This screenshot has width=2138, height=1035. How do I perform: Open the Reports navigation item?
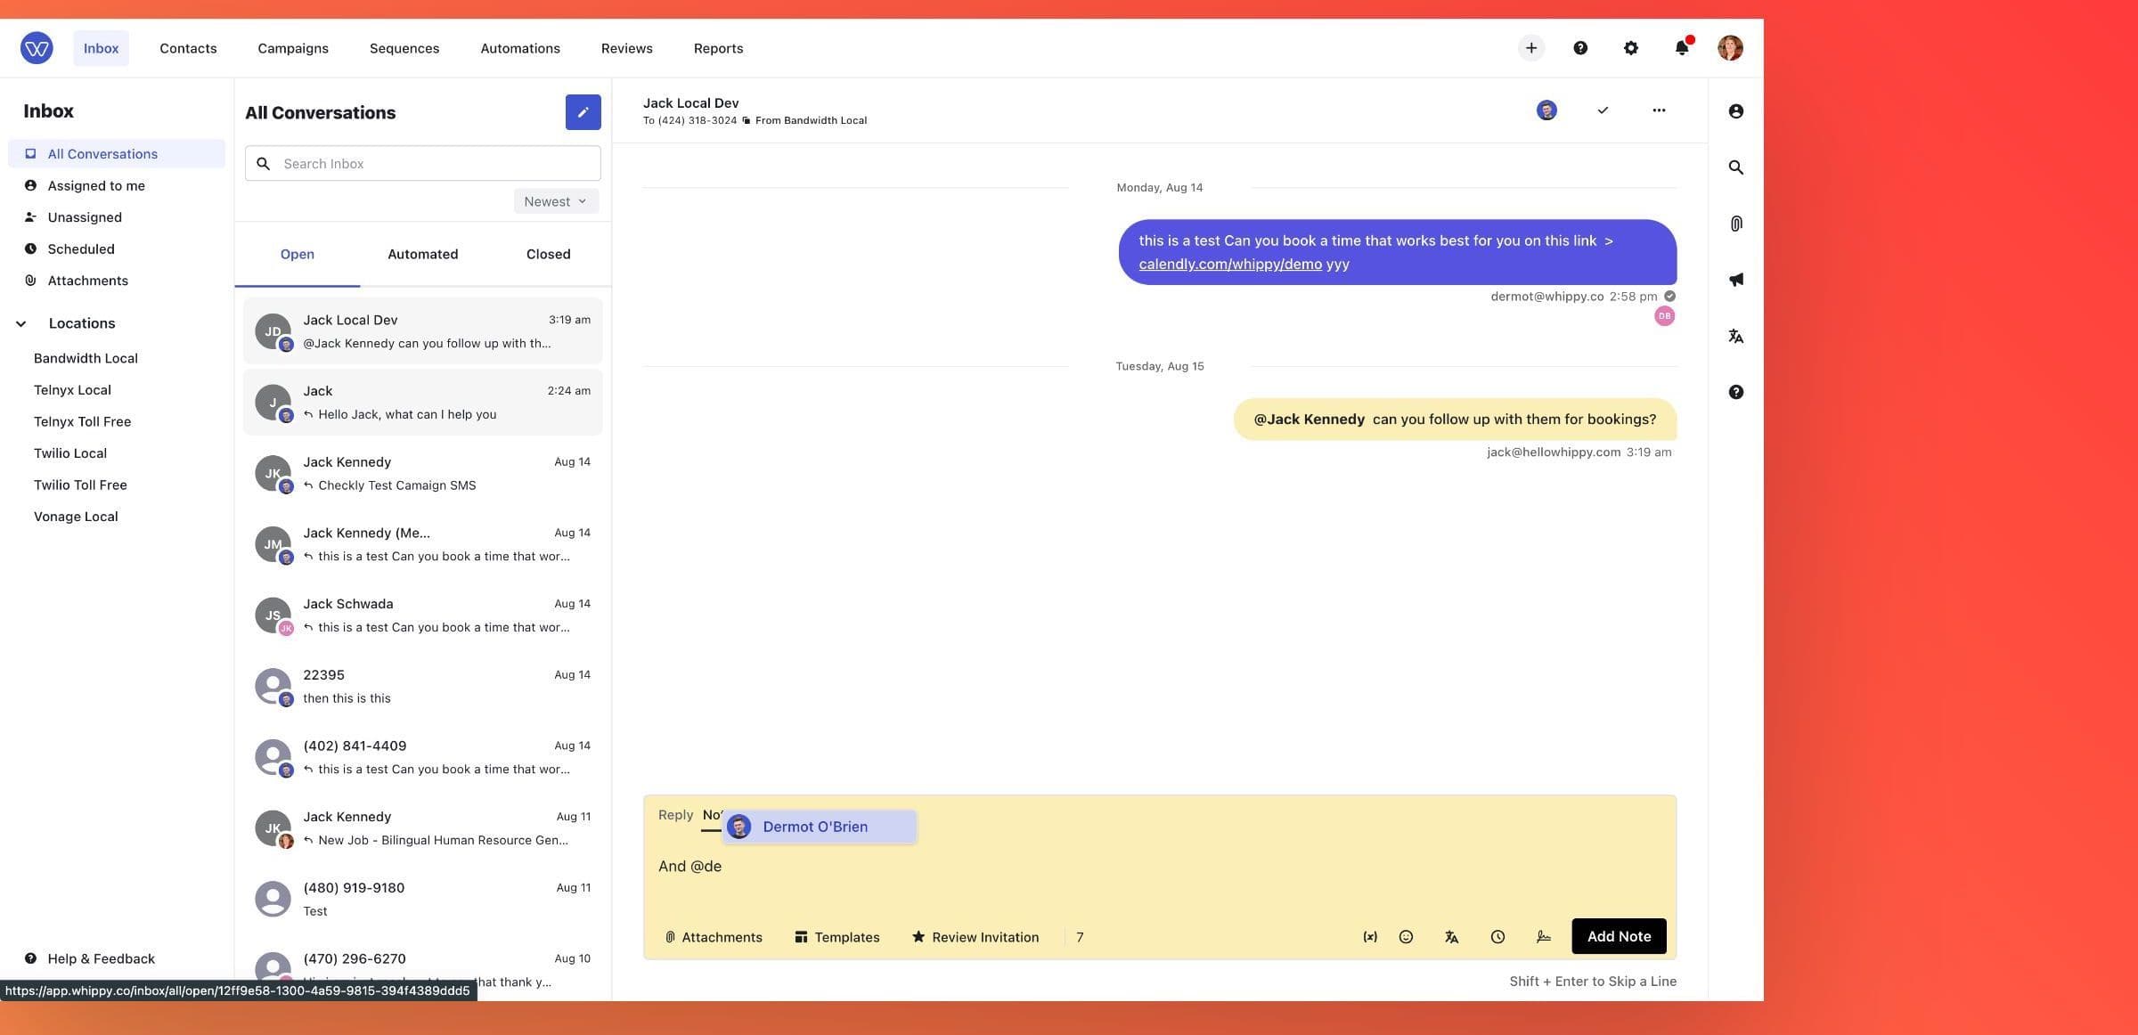point(718,48)
